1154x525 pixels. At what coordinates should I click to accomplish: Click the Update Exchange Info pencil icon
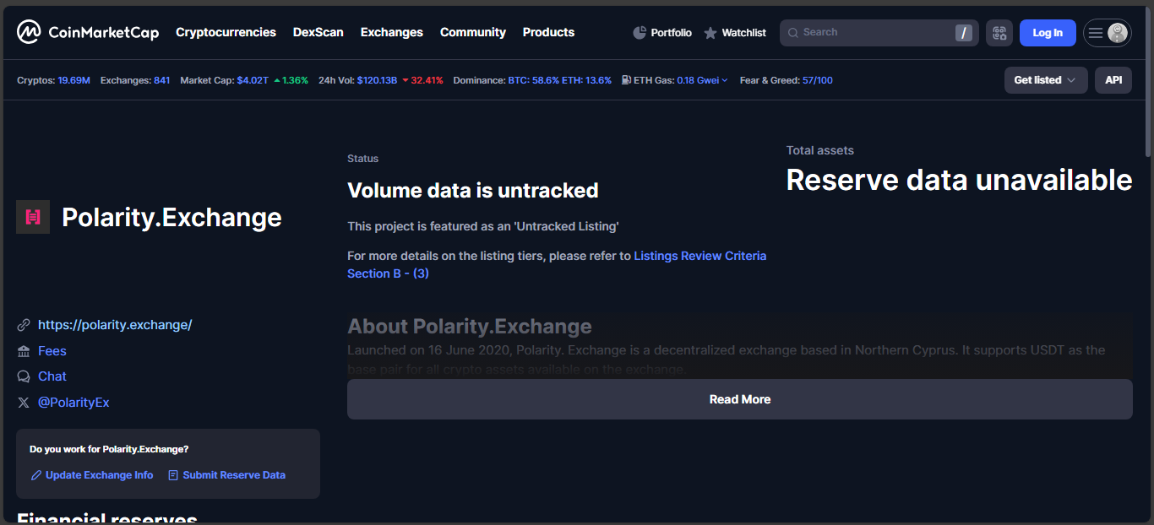coord(36,475)
